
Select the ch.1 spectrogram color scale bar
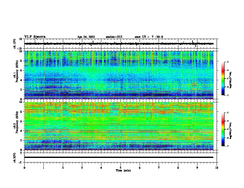click(x=223, y=78)
